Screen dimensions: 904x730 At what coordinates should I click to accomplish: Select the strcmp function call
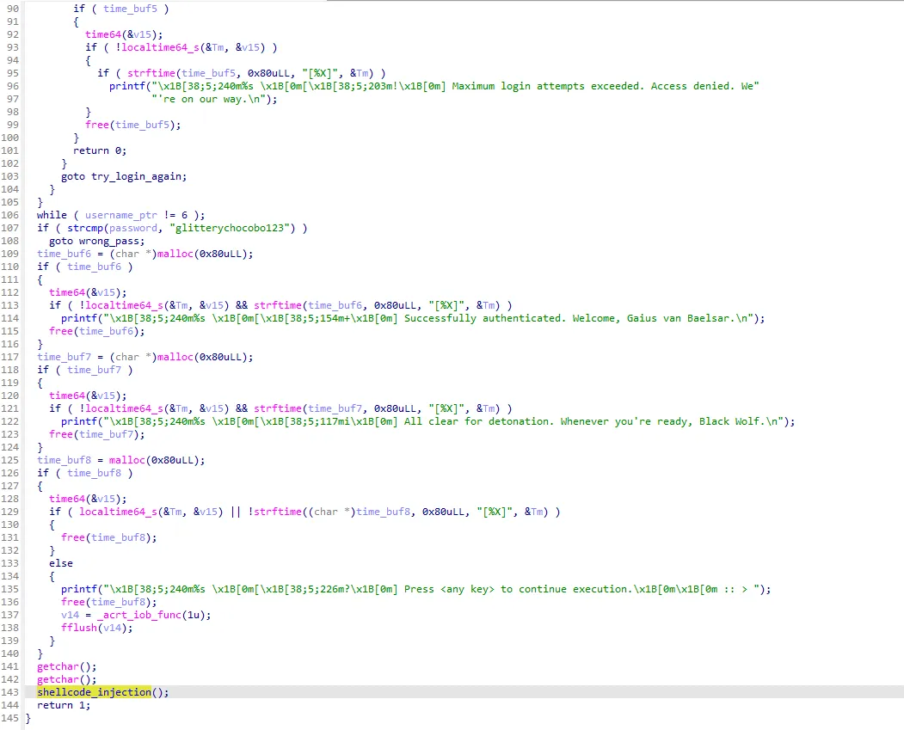pos(84,228)
